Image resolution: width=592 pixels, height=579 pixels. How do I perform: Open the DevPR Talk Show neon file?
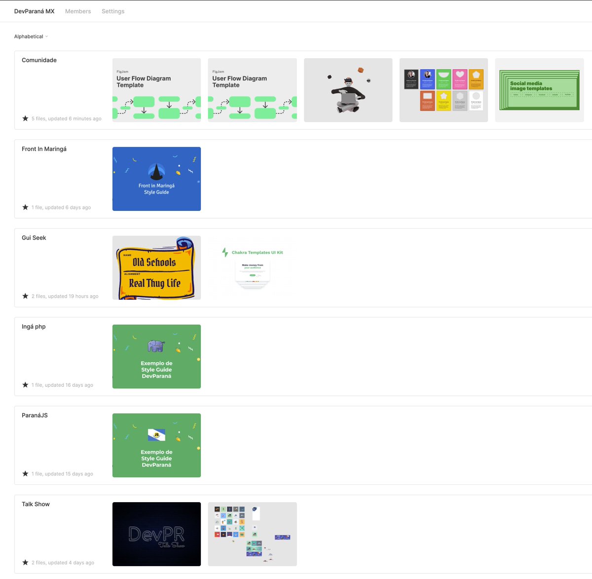[156, 534]
